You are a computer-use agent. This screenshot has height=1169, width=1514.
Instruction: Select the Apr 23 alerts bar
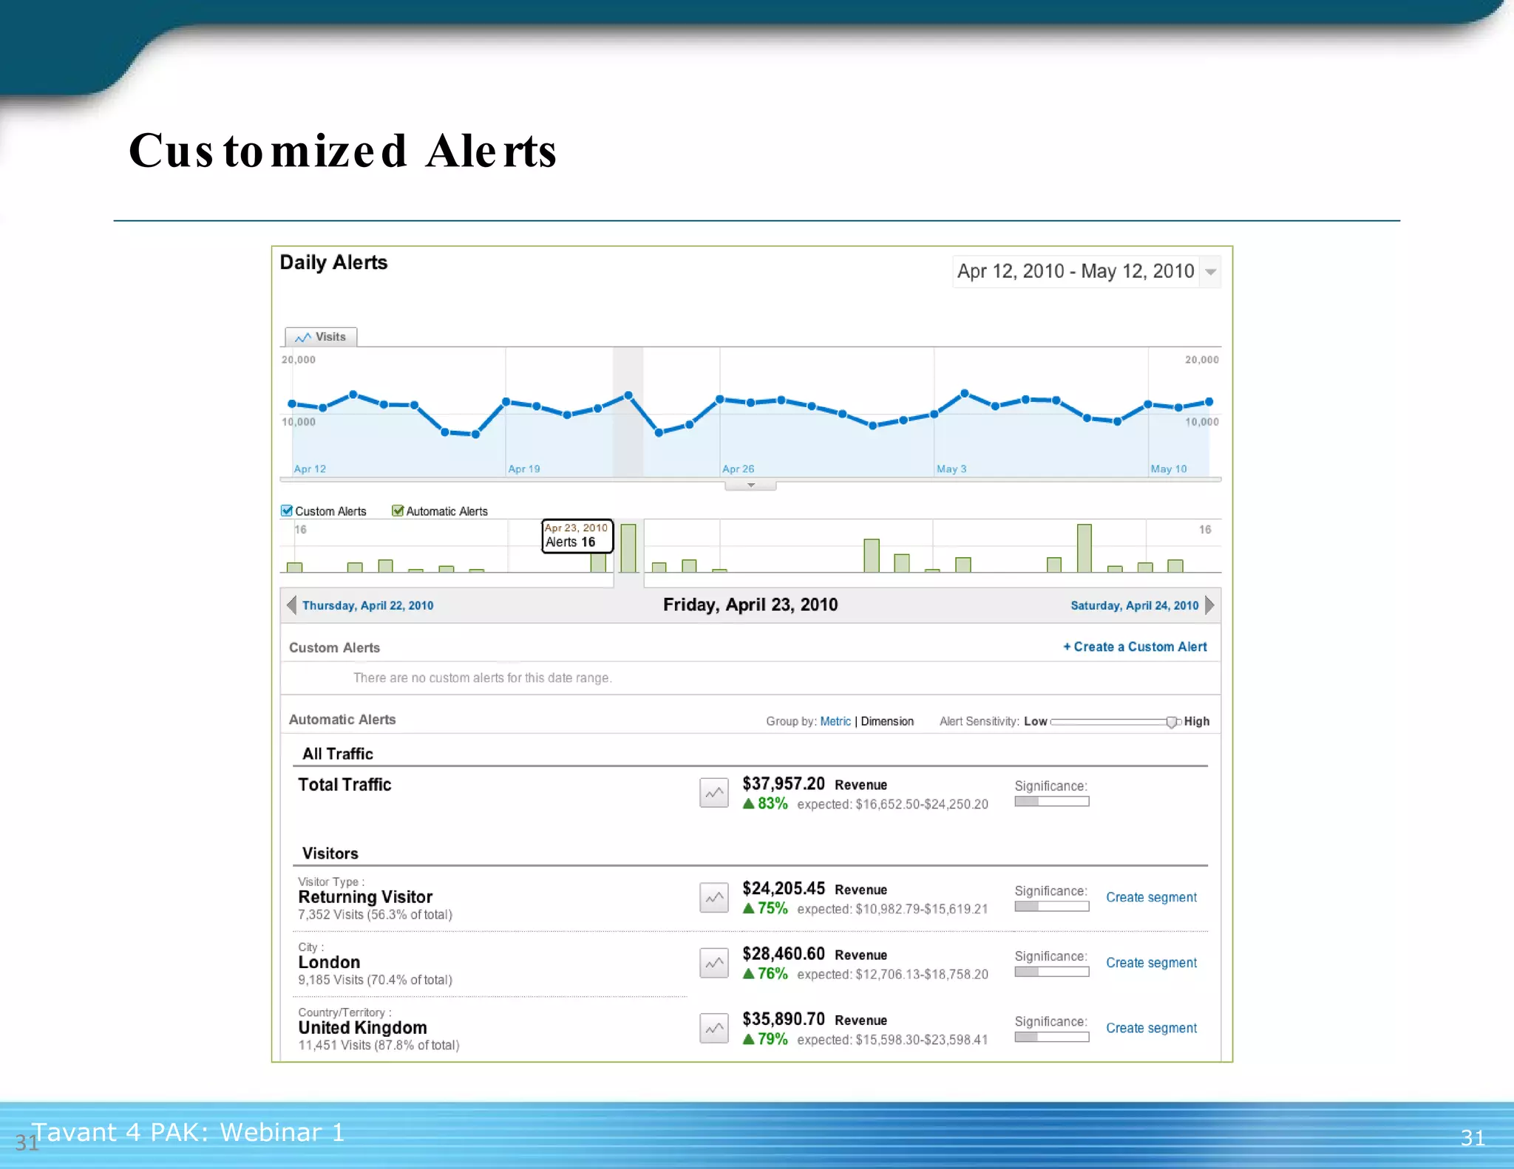[x=628, y=548]
